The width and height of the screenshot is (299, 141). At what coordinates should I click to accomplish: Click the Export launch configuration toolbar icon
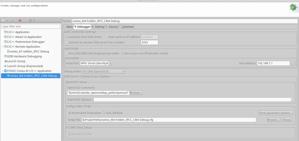coord(12,20)
